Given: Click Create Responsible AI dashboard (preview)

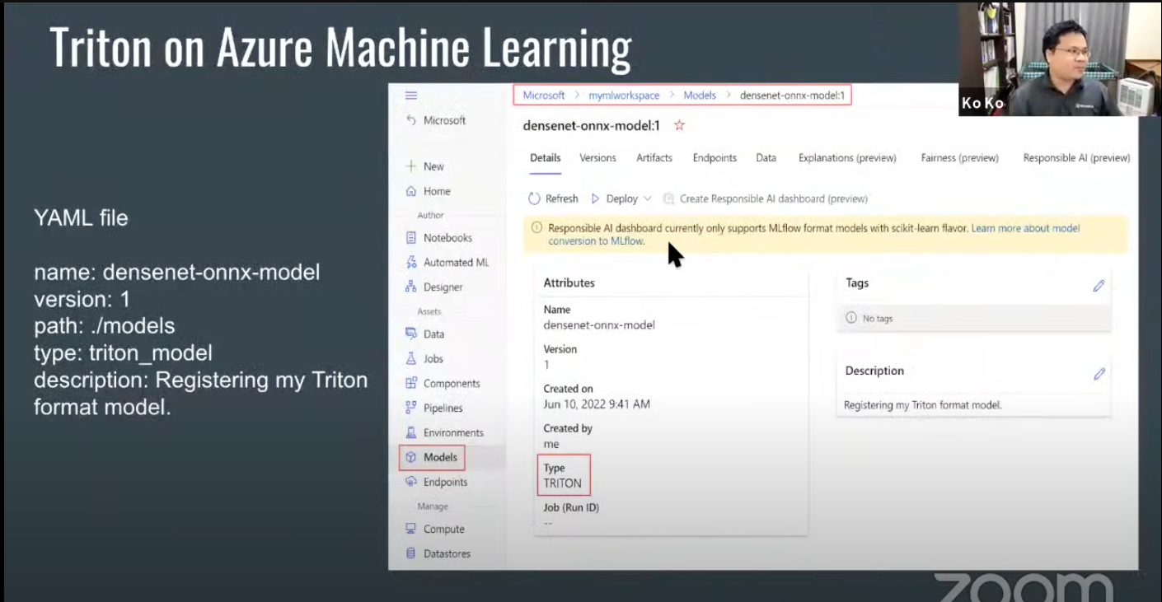Looking at the screenshot, I should pos(774,198).
